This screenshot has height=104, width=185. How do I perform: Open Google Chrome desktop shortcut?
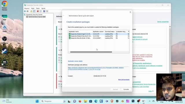(x=5, y=5)
